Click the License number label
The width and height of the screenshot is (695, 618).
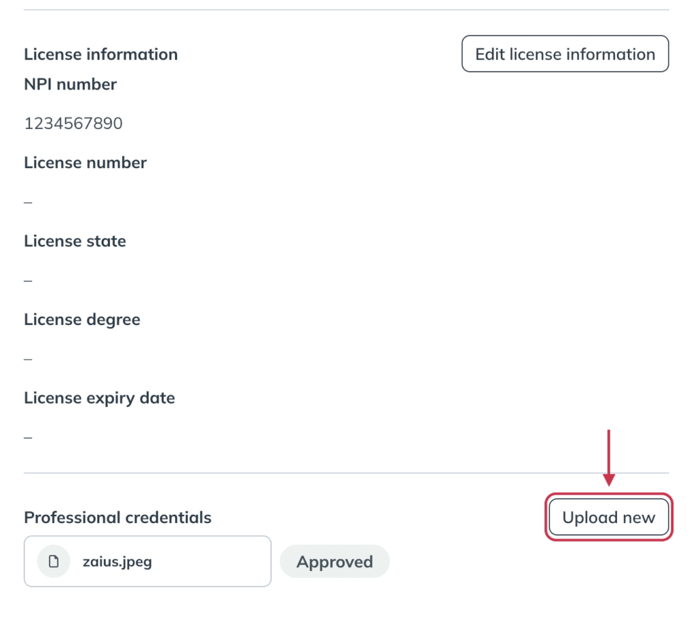85,163
